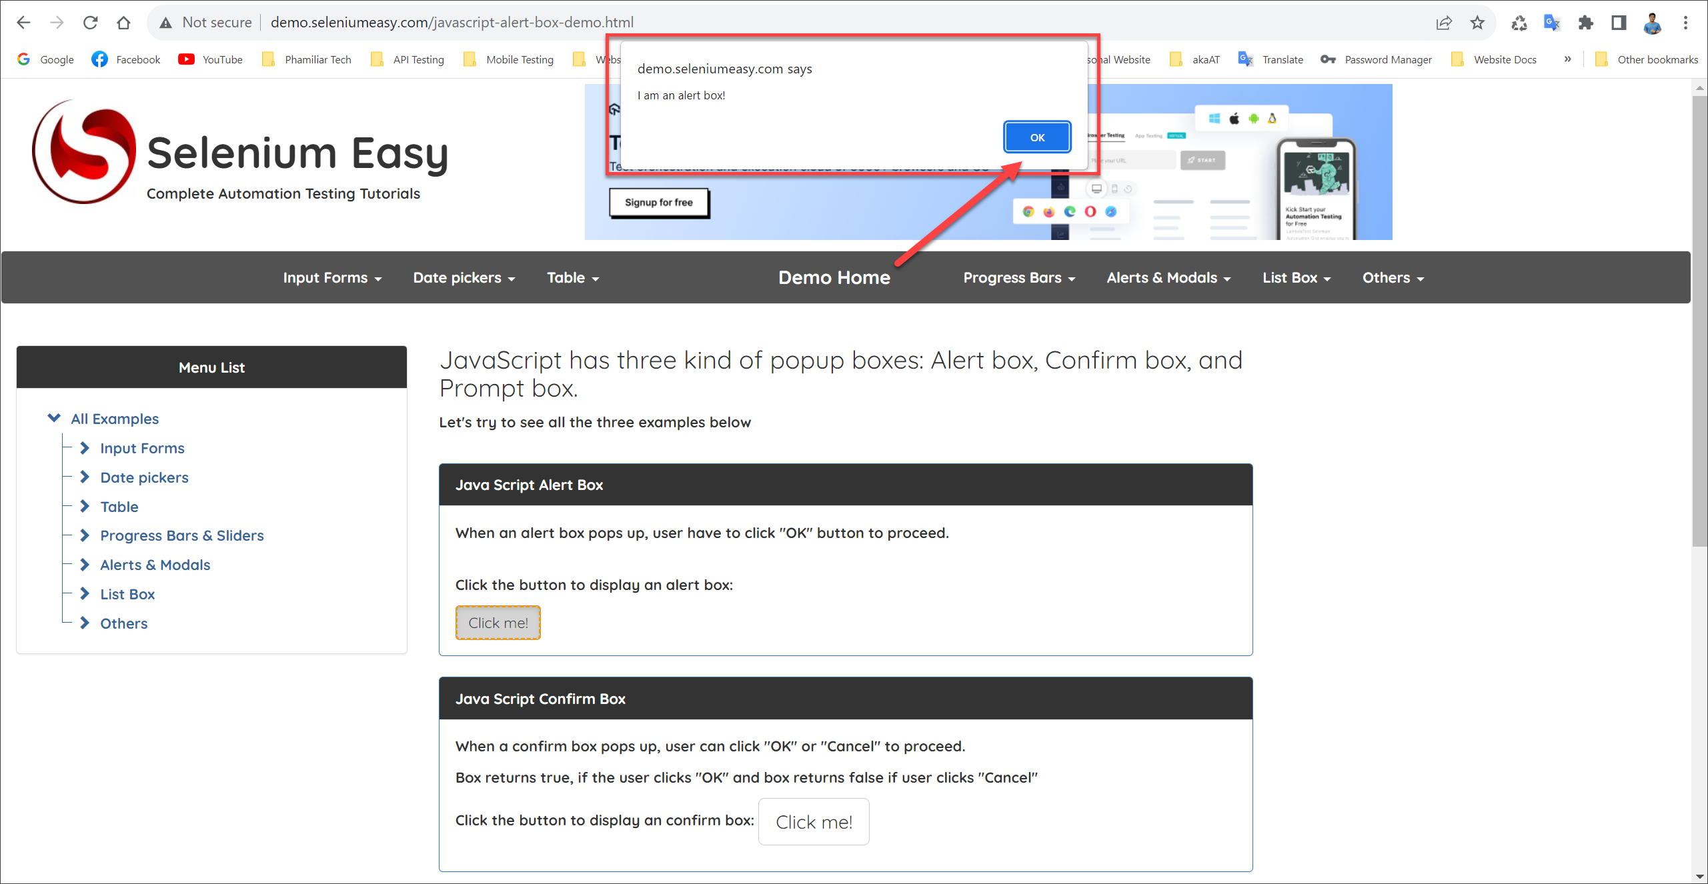Click the vertical scrollbar thumb
The width and height of the screenshot is (1708, 884).
[1699, 320]
